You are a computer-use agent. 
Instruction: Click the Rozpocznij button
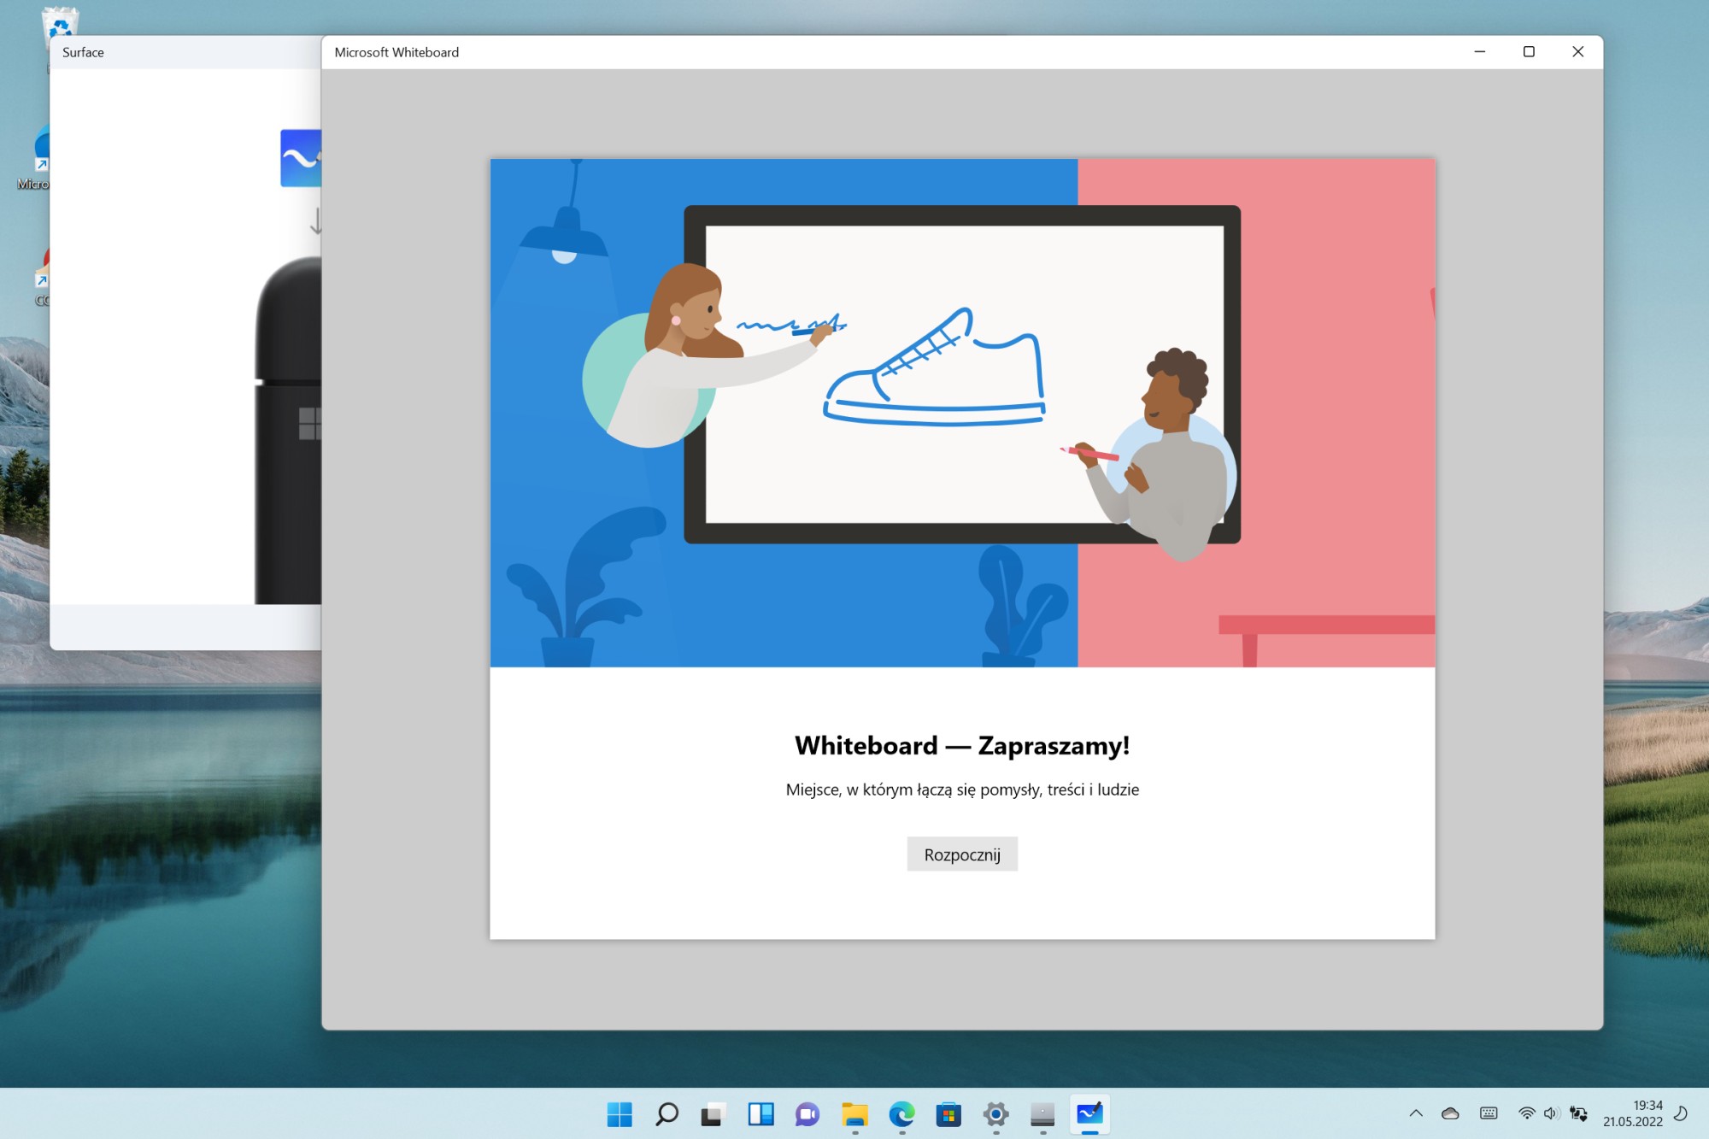pyautogui.click(x=961, y=854)
